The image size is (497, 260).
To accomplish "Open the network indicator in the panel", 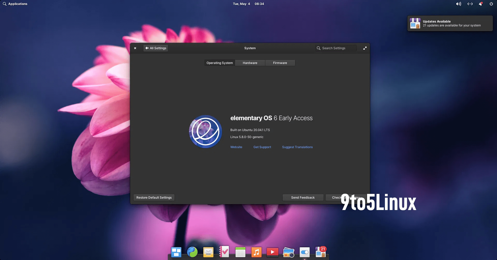I will (x=470, y=4).
